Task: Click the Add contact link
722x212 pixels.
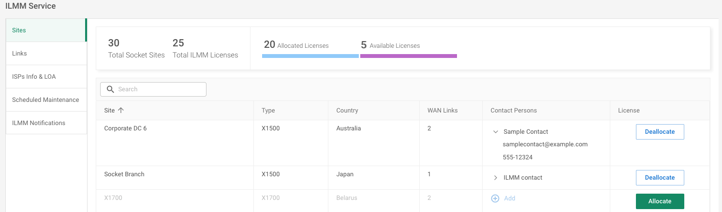Action: click(x=510, y=198)
